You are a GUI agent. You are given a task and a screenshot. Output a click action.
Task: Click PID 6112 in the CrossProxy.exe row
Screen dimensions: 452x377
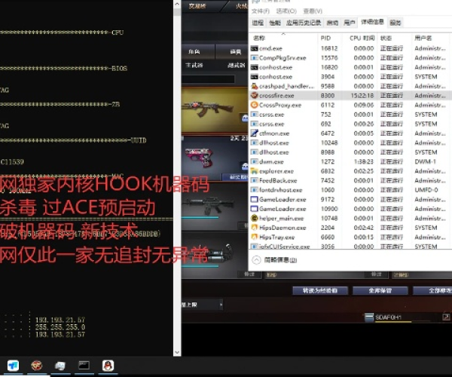pyautogui.click(x=327, y=105)
